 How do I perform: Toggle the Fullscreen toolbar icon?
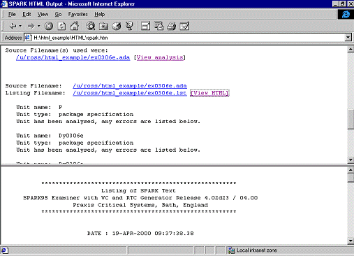click(x=146, y=26)
